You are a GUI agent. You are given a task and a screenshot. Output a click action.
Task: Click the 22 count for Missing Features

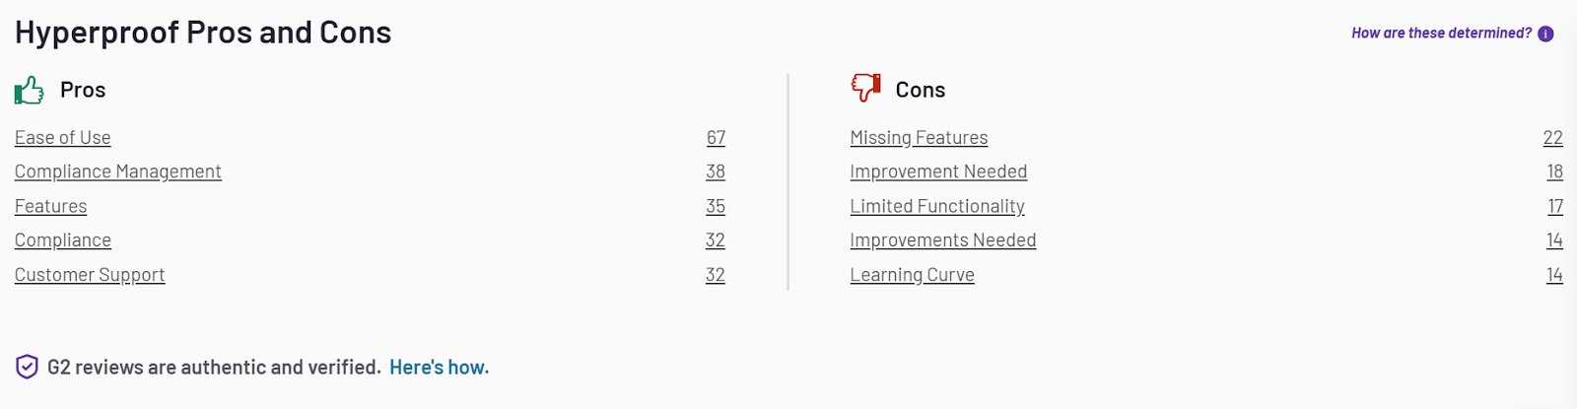pyautogui.click(x=1553, y=138)
